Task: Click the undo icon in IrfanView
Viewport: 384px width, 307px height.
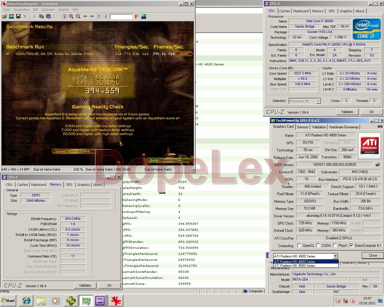Action: 55,16
